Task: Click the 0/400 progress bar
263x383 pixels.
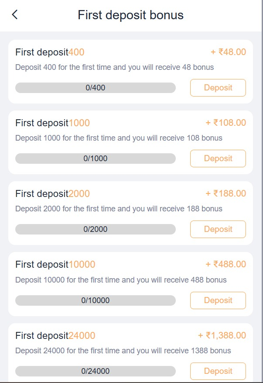Action: tap(95, 88)
